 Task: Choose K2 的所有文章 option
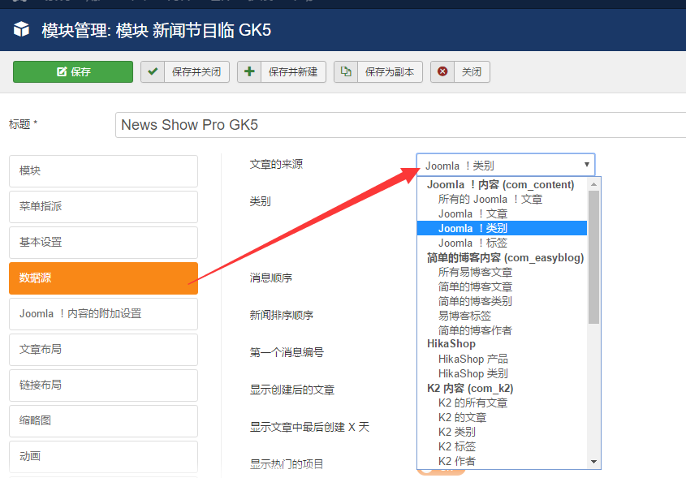coord(502,403)
